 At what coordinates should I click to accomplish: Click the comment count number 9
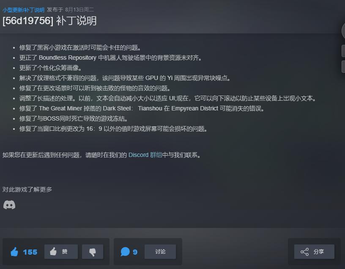click(135, 252)
